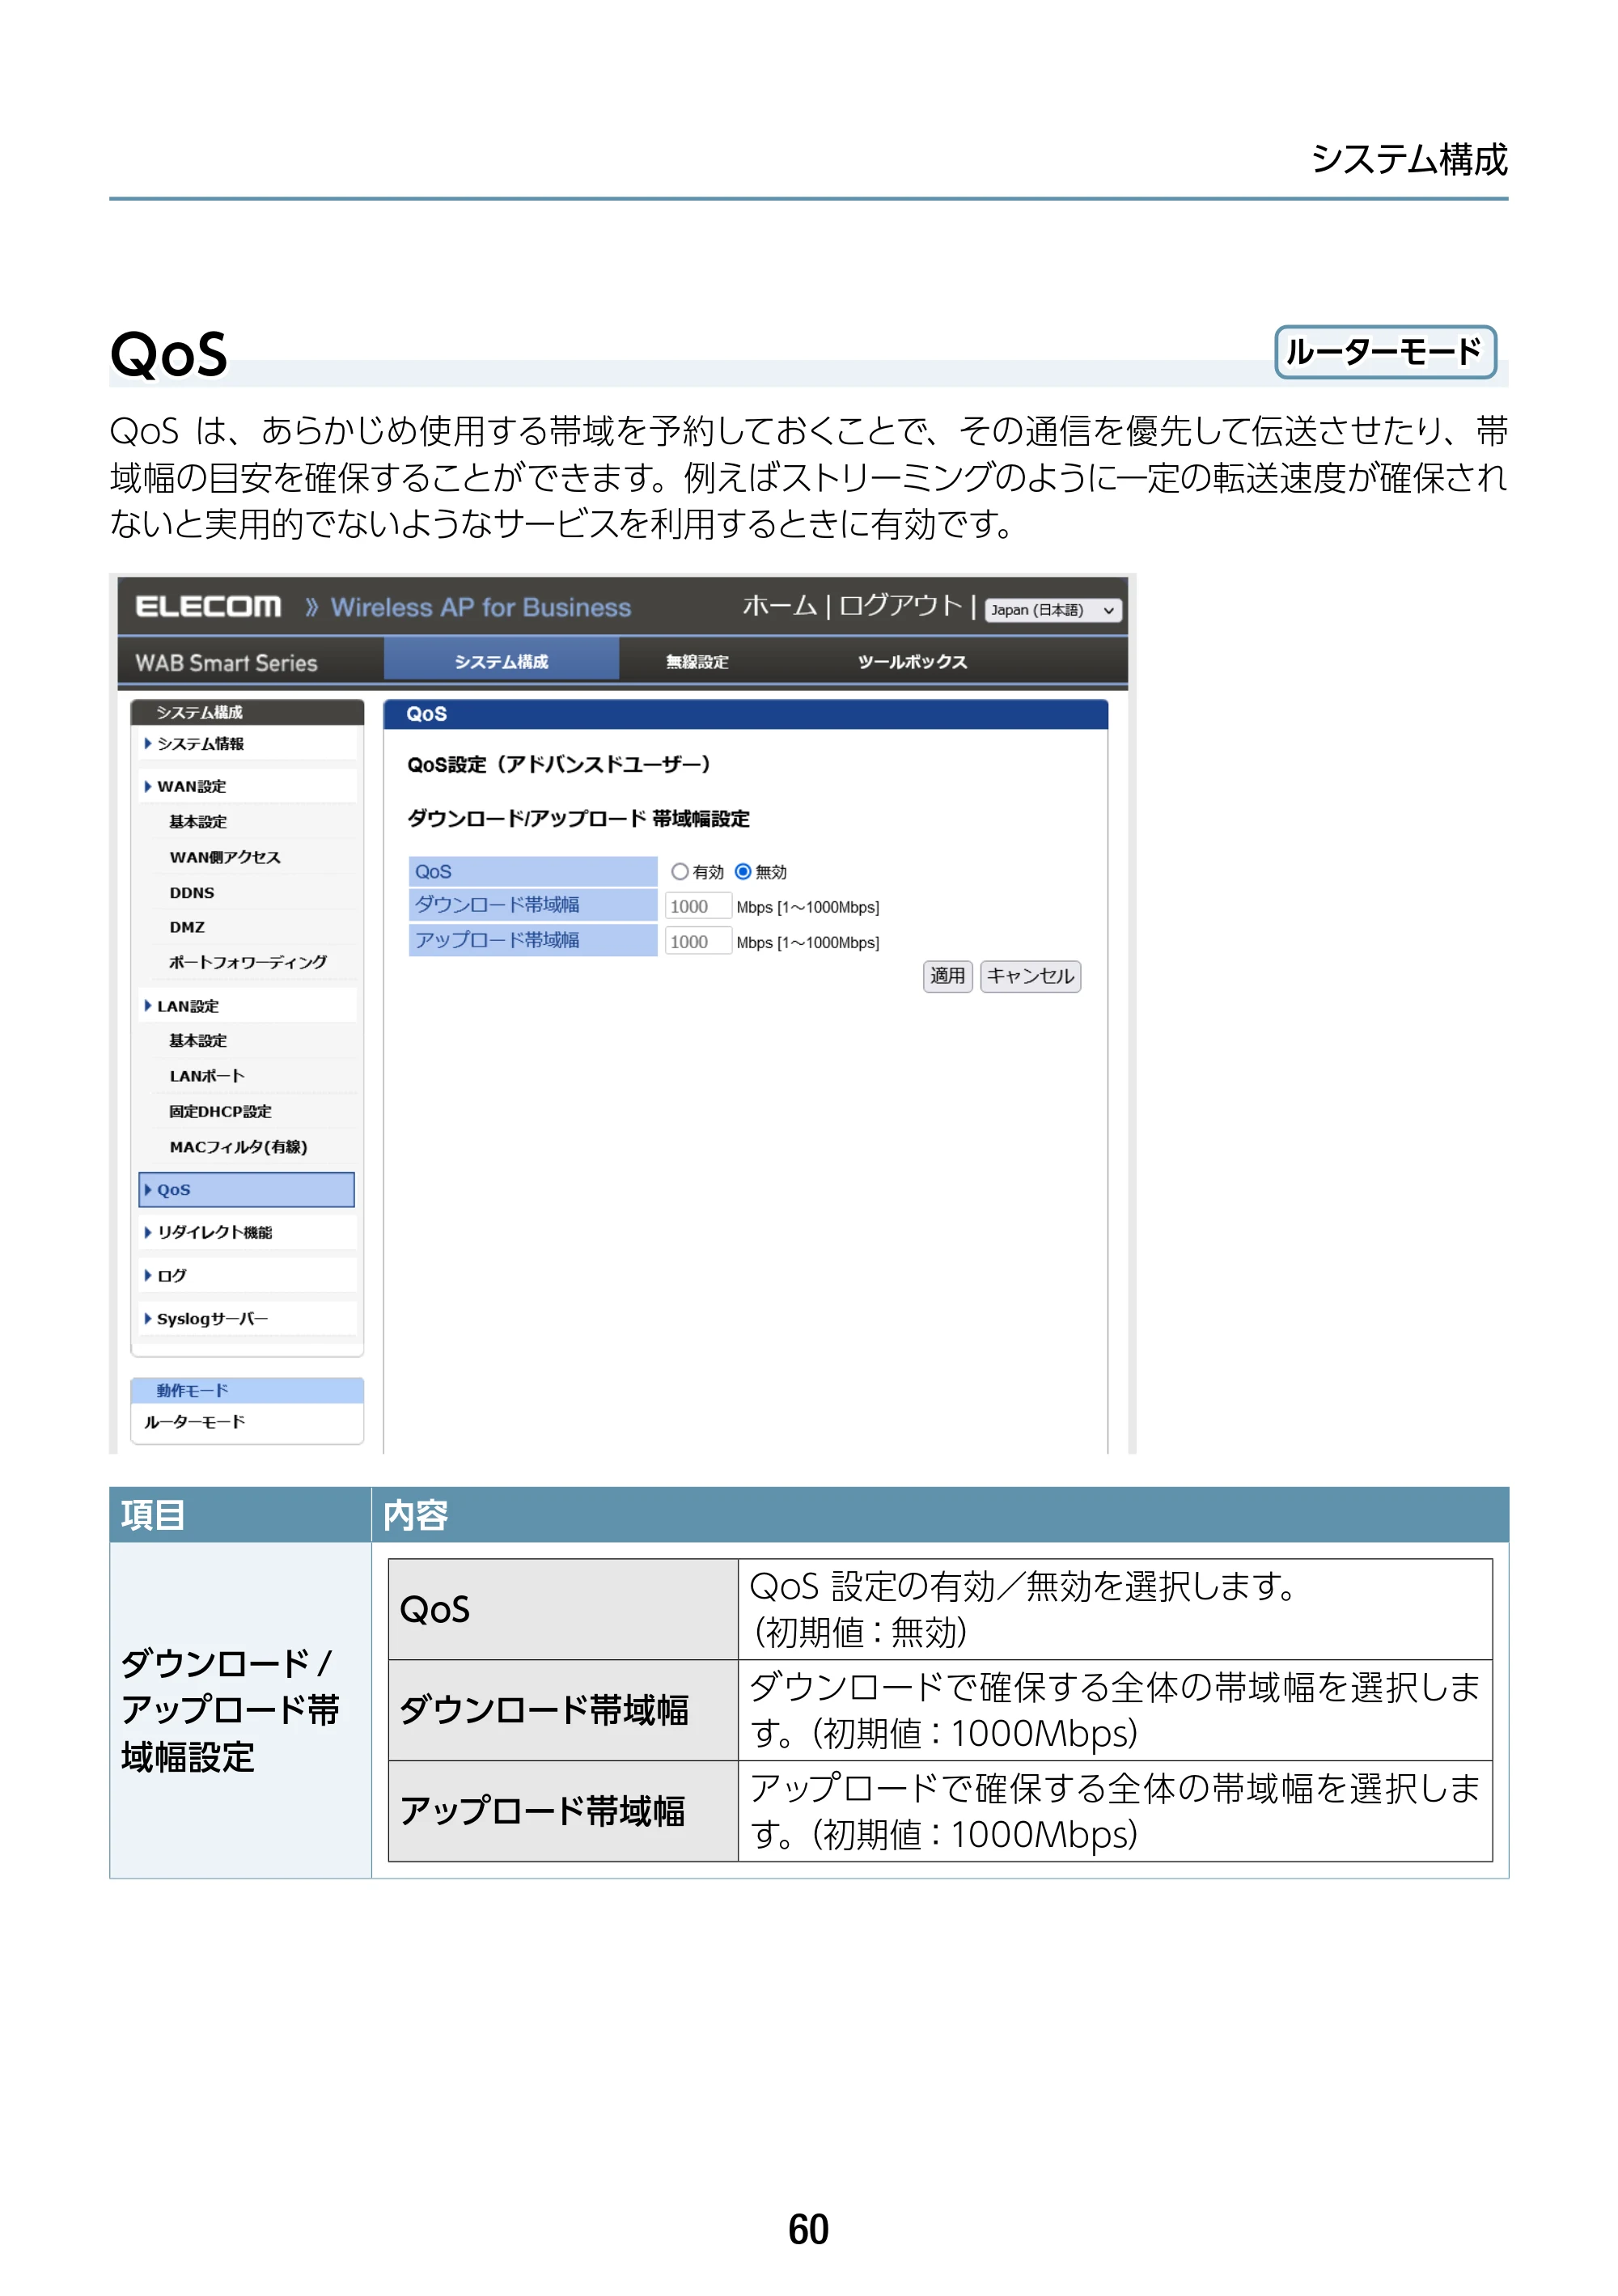1618x2296 pixels.
Task: Click the Wireless AP for Business text
Action: [481, 607]
